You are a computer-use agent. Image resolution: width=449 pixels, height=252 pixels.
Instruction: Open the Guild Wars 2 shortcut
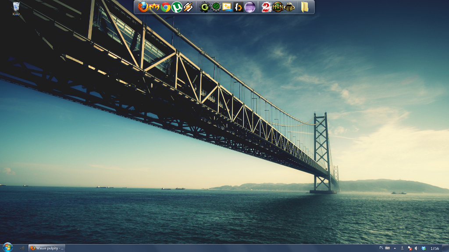[266, 7]
